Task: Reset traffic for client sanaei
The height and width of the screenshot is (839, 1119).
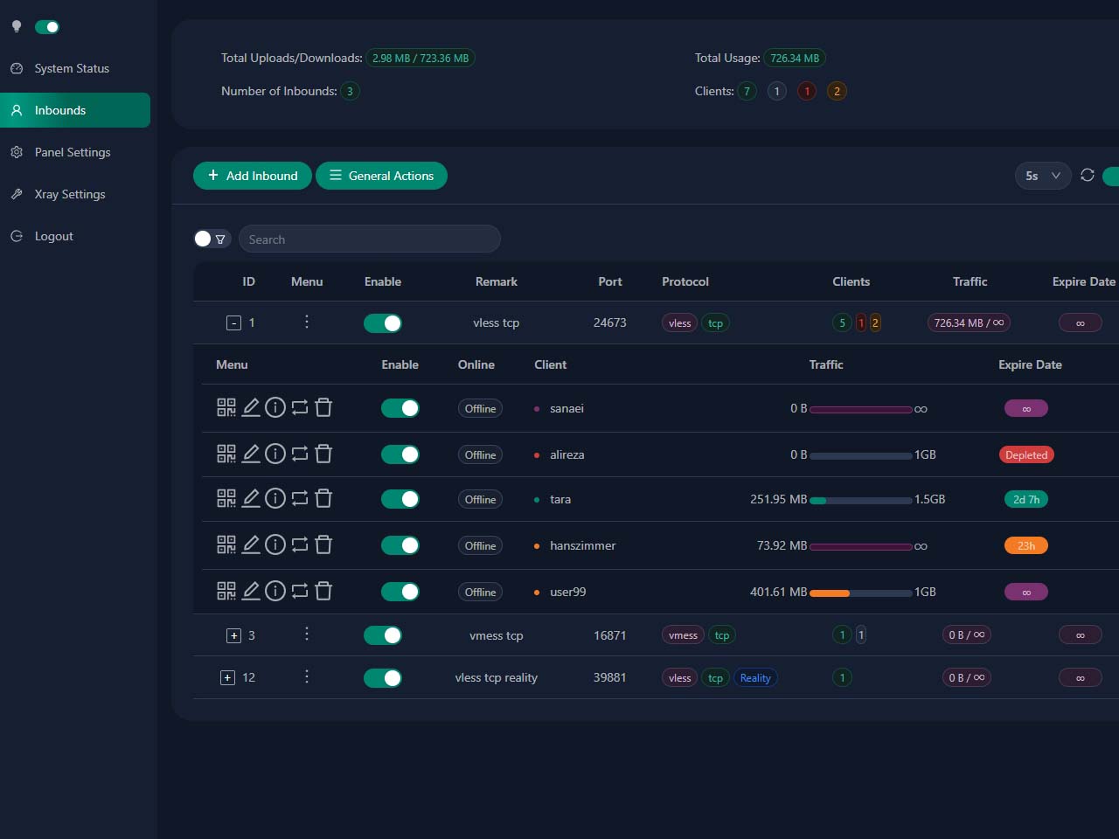Action: (x=300, y=407)
